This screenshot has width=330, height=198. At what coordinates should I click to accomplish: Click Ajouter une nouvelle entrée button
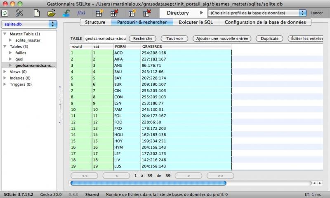(x=222, y=39)
